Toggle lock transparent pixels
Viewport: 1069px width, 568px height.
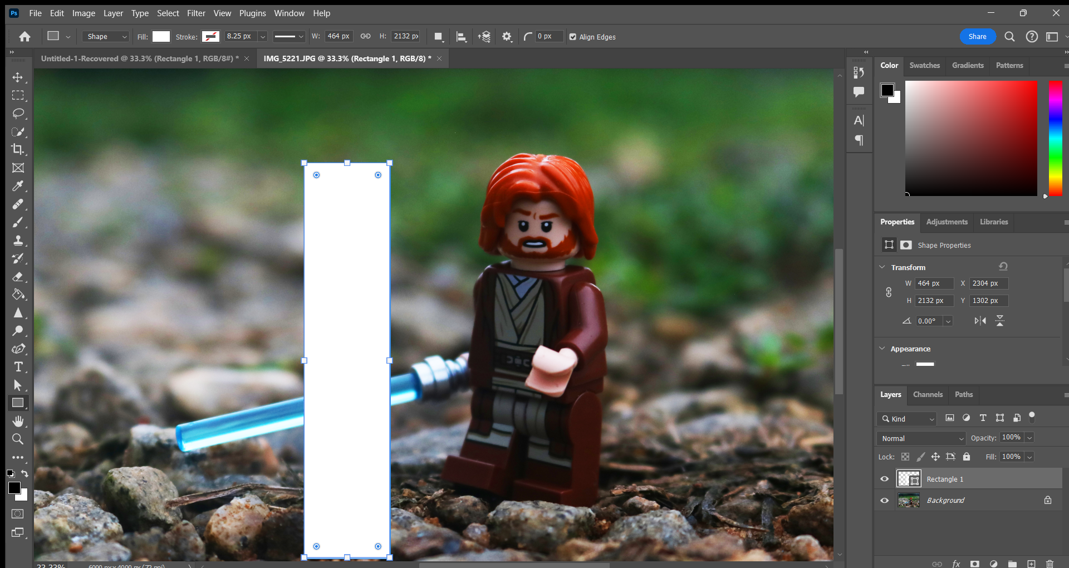[905, 457]
